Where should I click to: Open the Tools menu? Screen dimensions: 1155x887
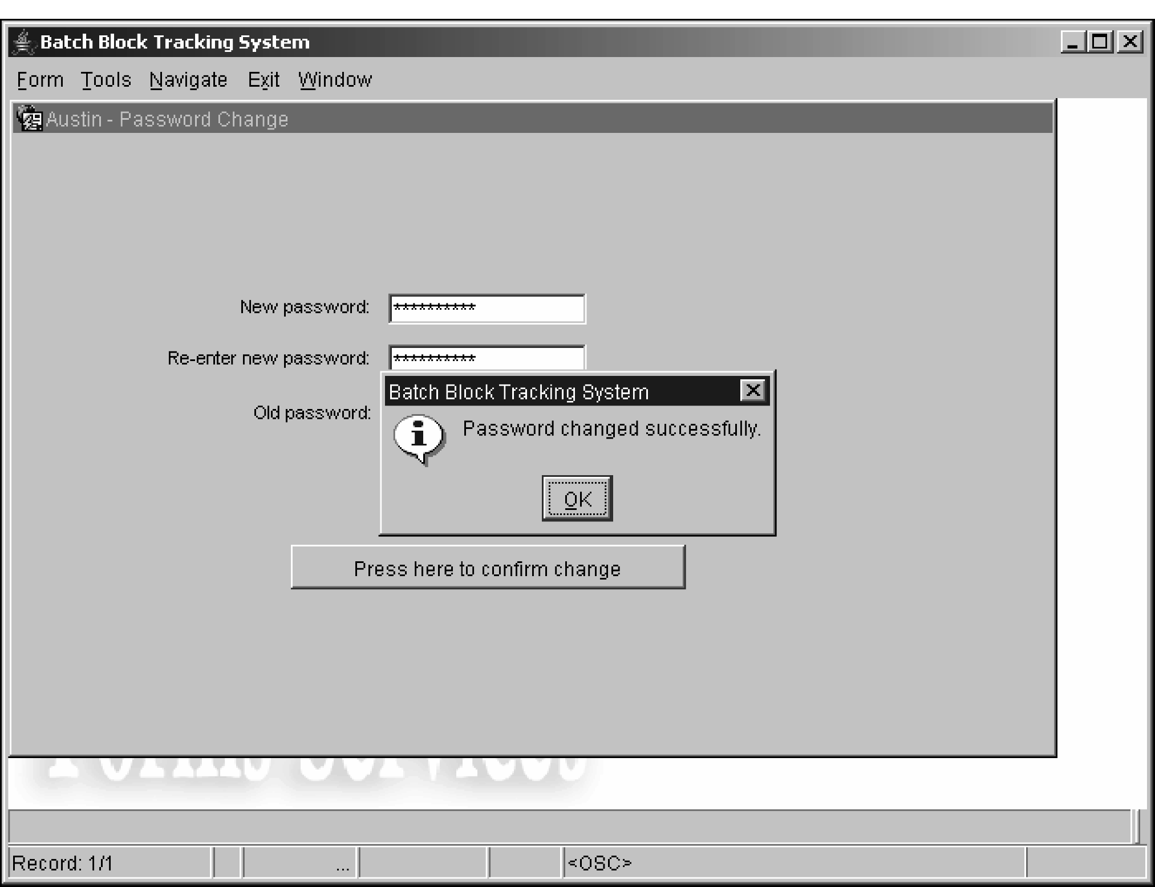pos(106,80)
